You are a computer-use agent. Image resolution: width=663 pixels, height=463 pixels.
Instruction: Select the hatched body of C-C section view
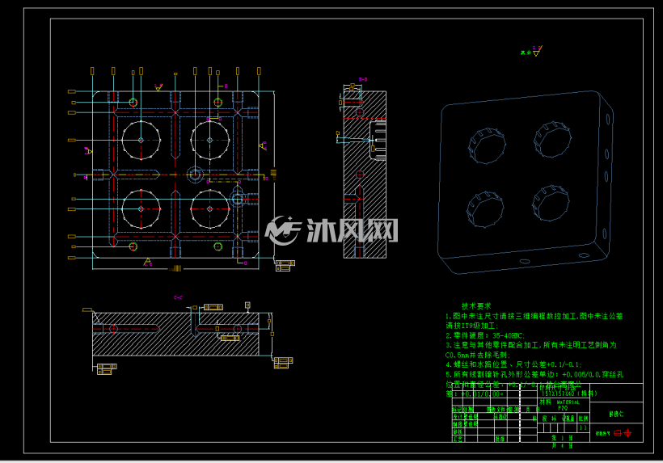pos(175,335)
